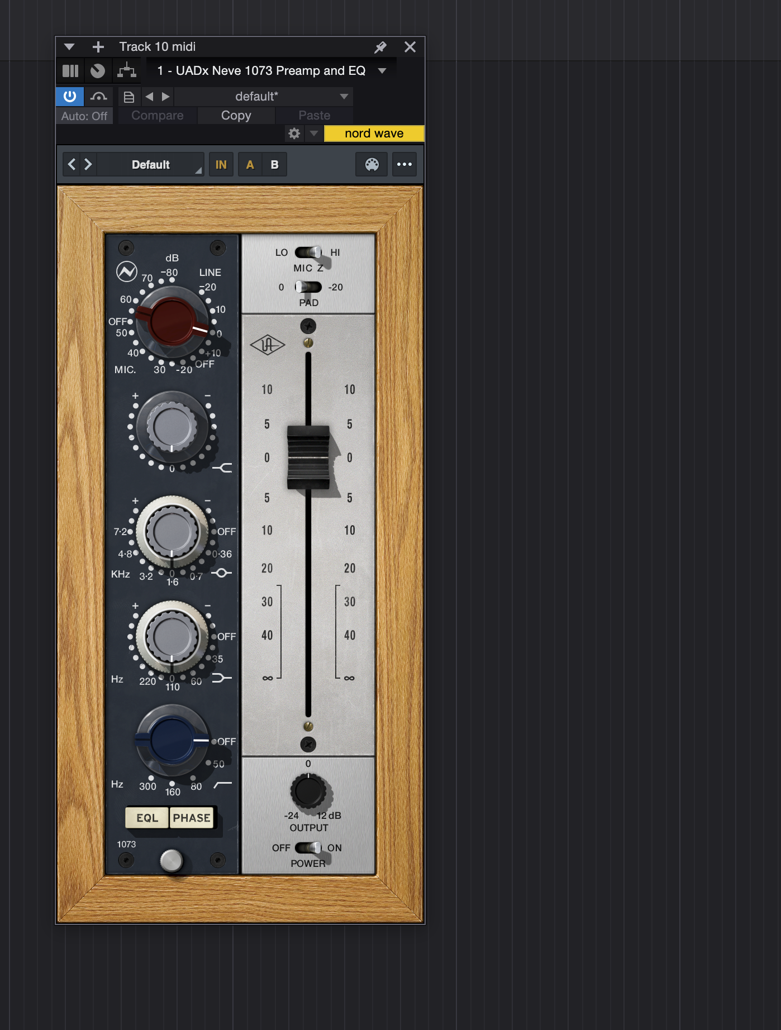Open the gear settings icon
The height and width of the screenshot is (1030, 781).
[294, 133]
